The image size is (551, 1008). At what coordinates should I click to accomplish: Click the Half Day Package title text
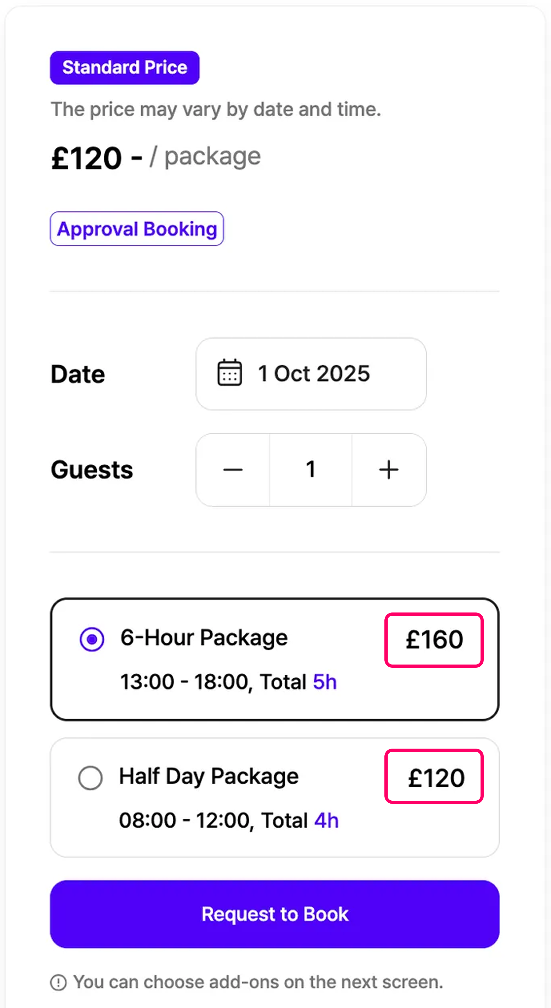[x=208, y=776]
